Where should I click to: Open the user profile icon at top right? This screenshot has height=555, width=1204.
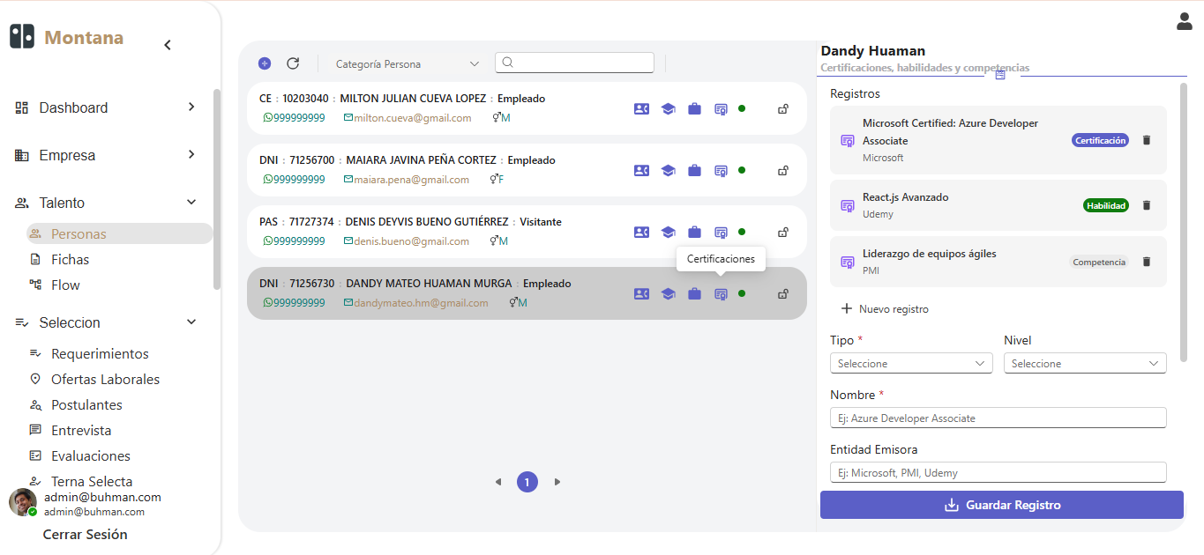(x=1185, y=21)
